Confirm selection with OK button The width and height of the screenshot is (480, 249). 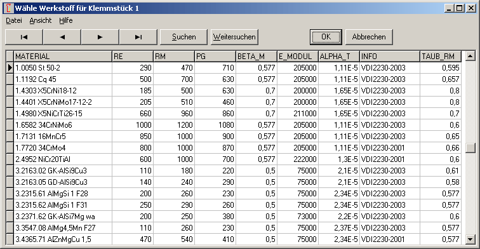coord(326,37)
